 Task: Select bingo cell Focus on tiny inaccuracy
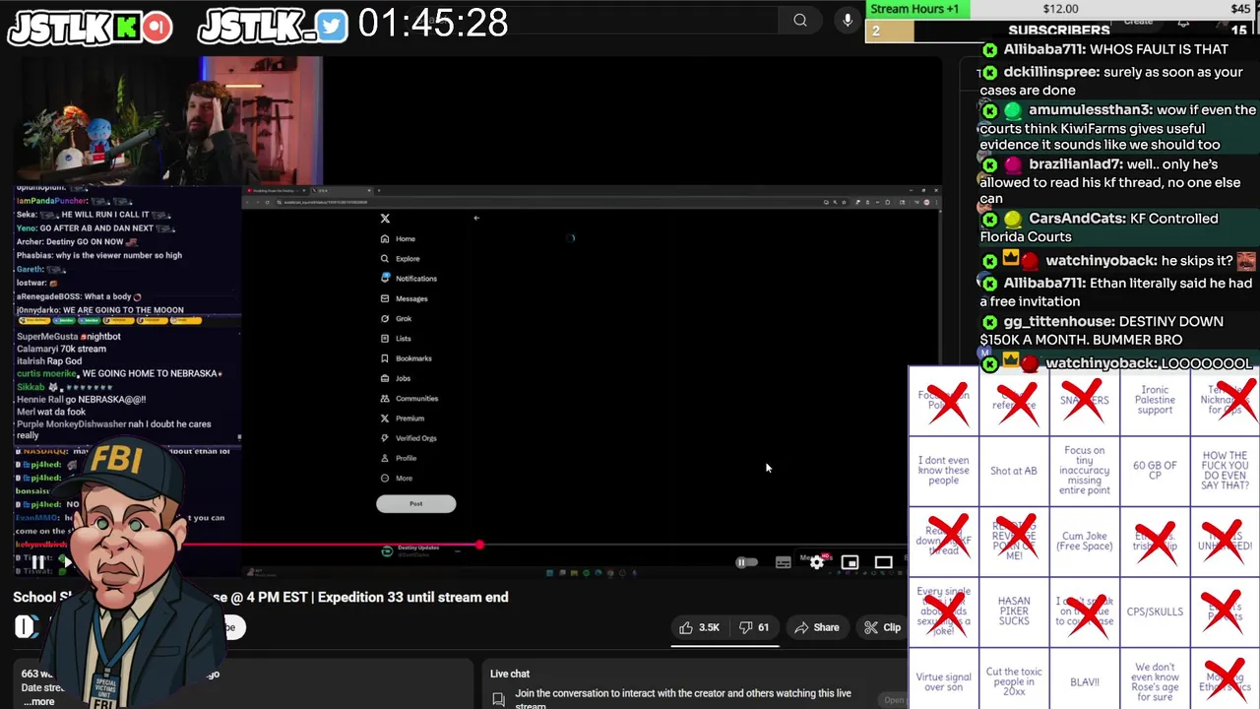click(1085, 471)
